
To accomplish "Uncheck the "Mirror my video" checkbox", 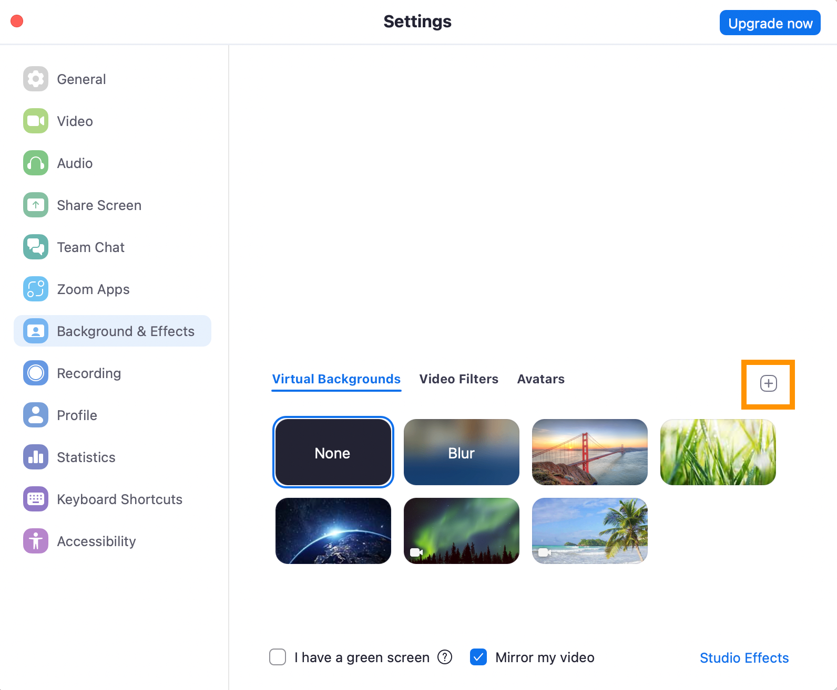I will 478,657.
